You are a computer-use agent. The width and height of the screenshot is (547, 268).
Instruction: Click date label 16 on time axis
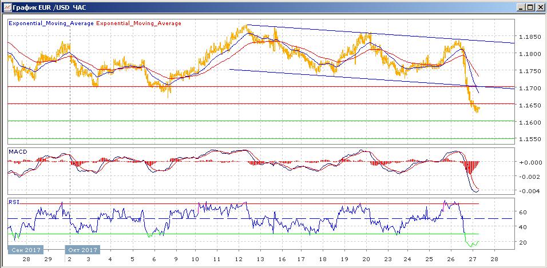point(282,259)
